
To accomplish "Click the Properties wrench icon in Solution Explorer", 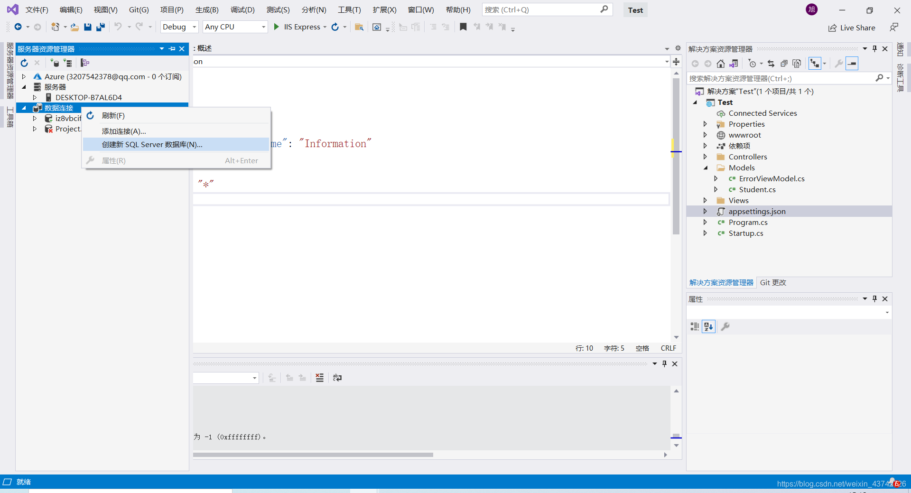I will (839, 64).
